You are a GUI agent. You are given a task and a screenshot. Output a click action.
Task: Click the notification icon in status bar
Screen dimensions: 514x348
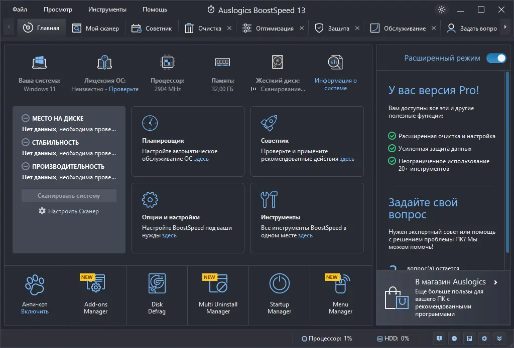coord(439,338)
